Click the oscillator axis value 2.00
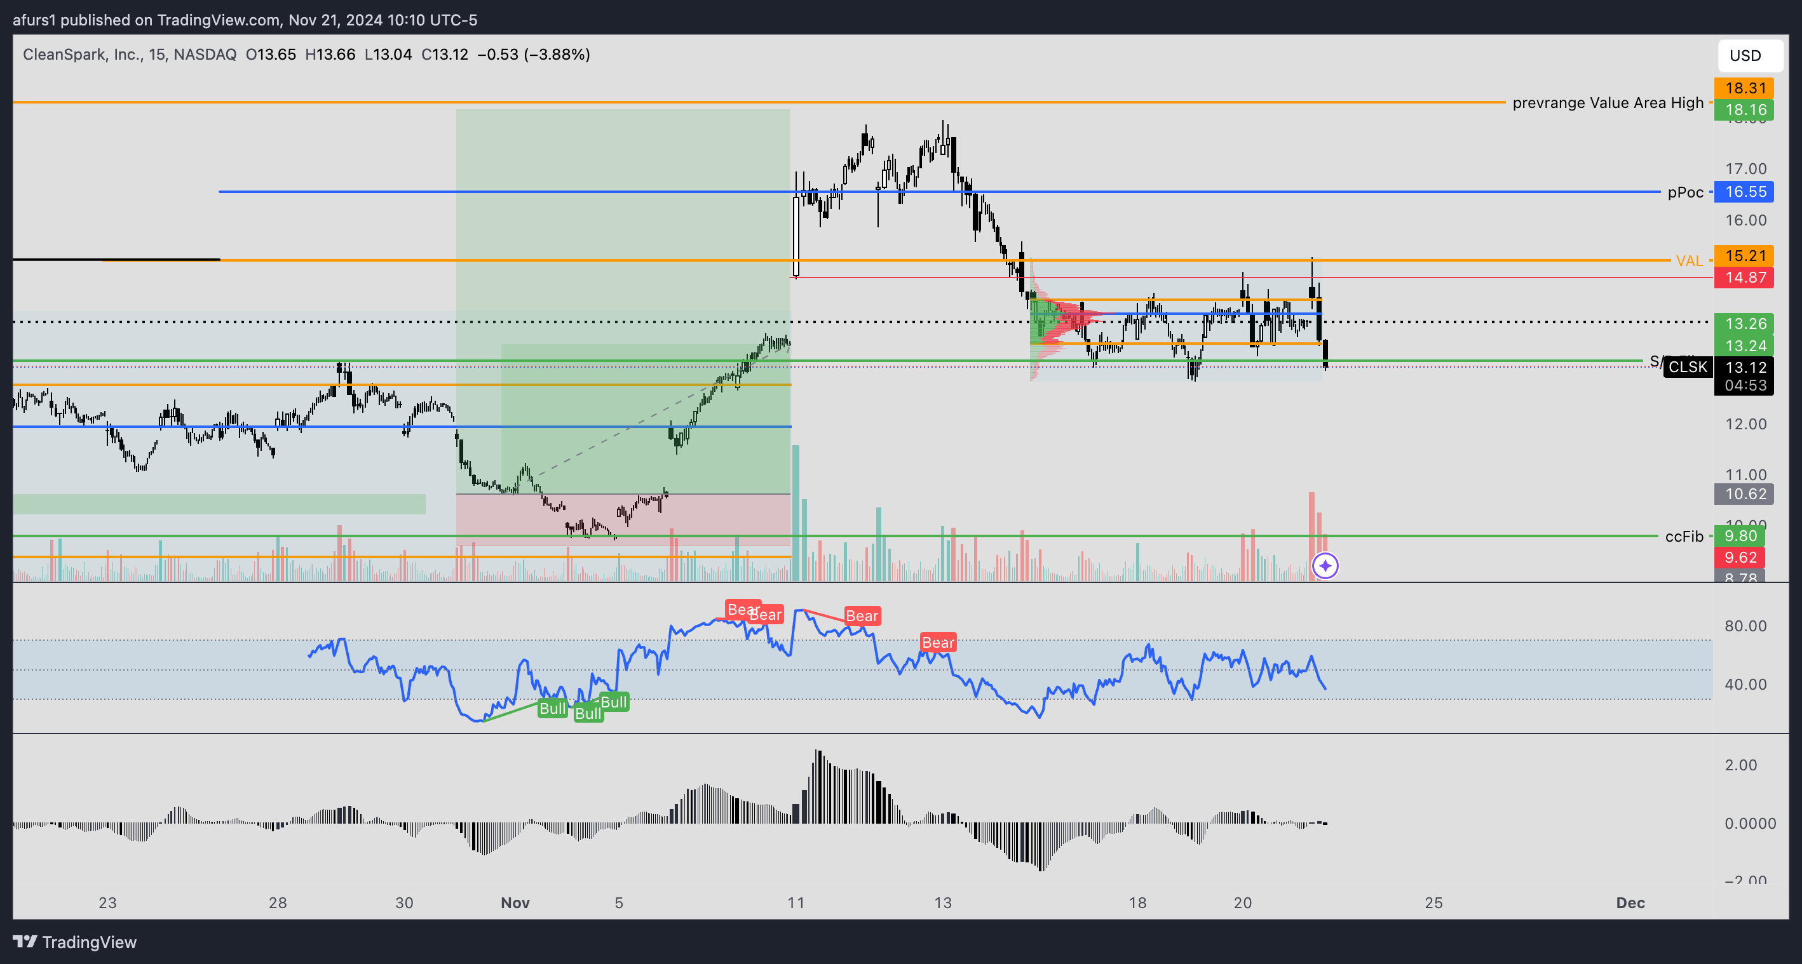Image resolution: width=1802 pixels, height=964 pixels. pyautogui.click(x=1741, y=765)
